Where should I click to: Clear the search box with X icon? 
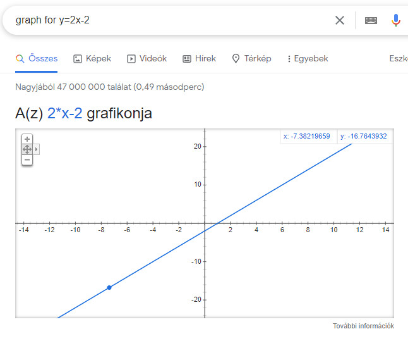pos(340,20)
